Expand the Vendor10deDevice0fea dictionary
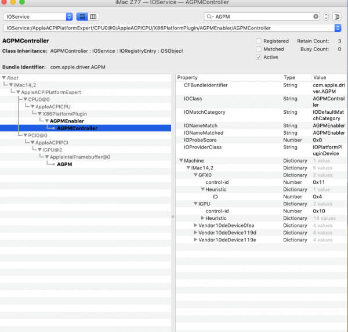Image resolution: width=348 pixels, height=332 pixels. pos(195,225)
